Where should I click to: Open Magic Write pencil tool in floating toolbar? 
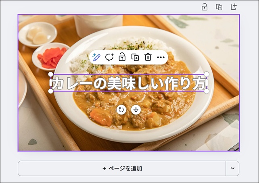click(96, 57)
